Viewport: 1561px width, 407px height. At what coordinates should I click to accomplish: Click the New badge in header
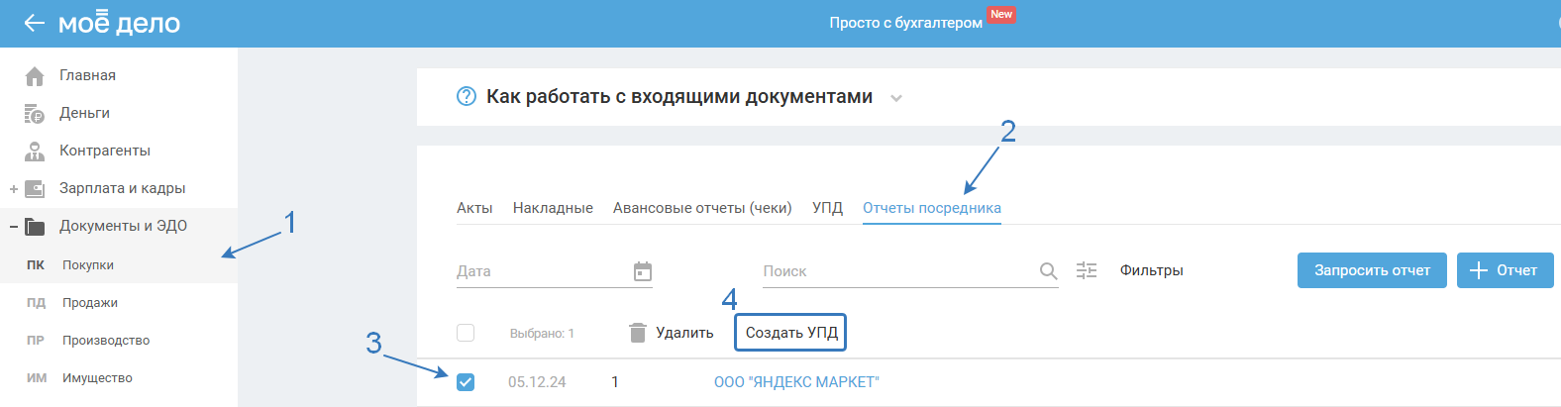tap(1001, 14)
